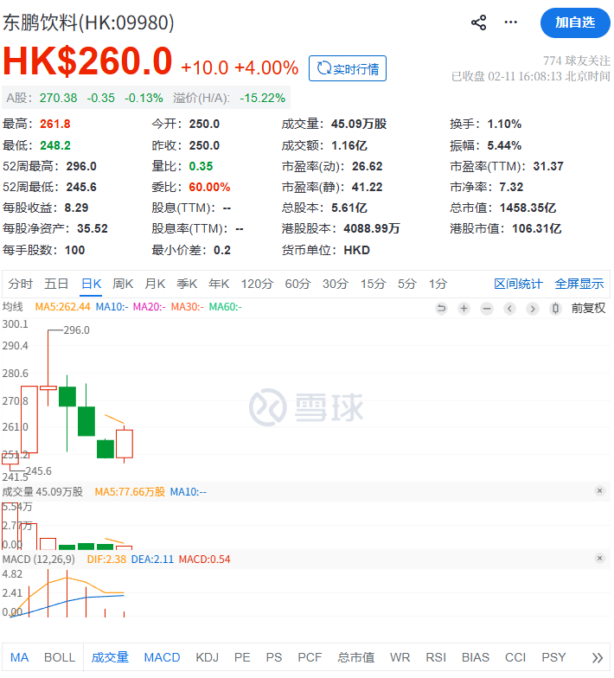This screenshot has height=678, width=614.
Task: Switch to the 五日 chart tab
Action: click(x=57, y=284)
